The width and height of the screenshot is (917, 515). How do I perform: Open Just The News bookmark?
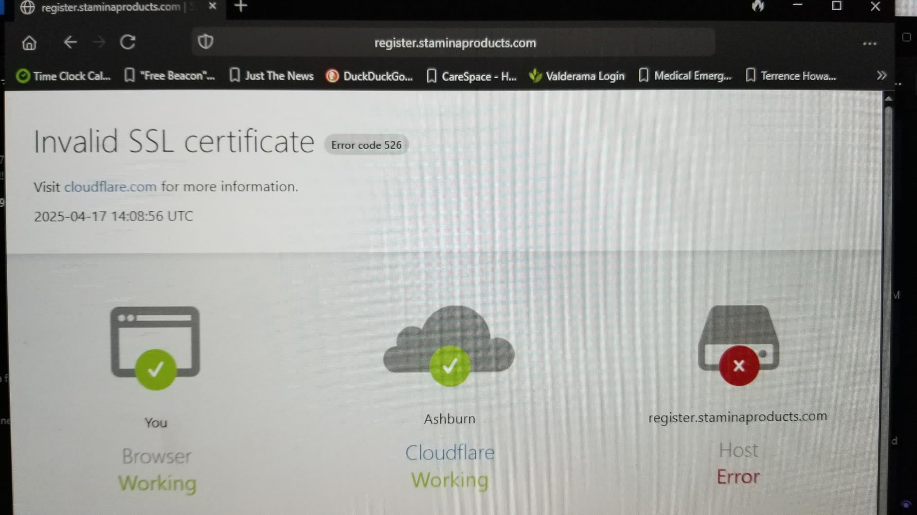271,76
